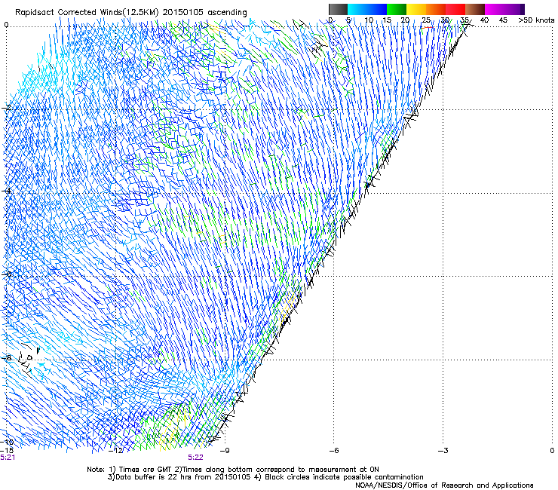This screenshot has height=490, width=558.
Task: Click the 'NOAA/NESDIS/Office of Research and Applications' credit
Action: tap(444, 485)
